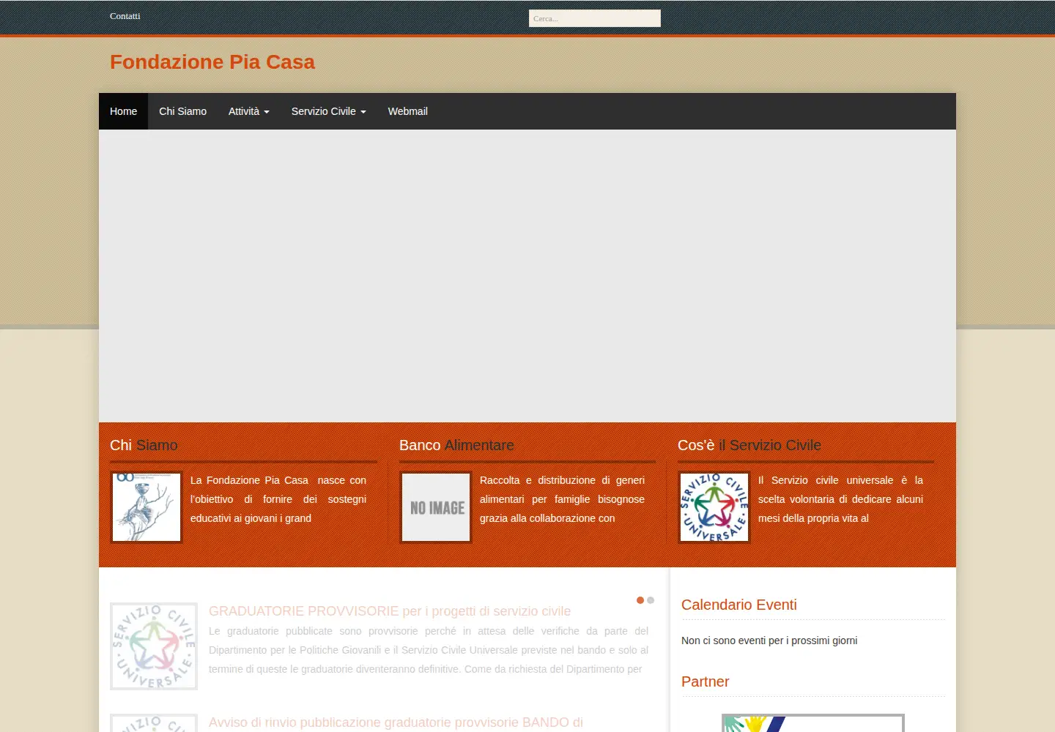Select the first slider pagination dot

640,600
